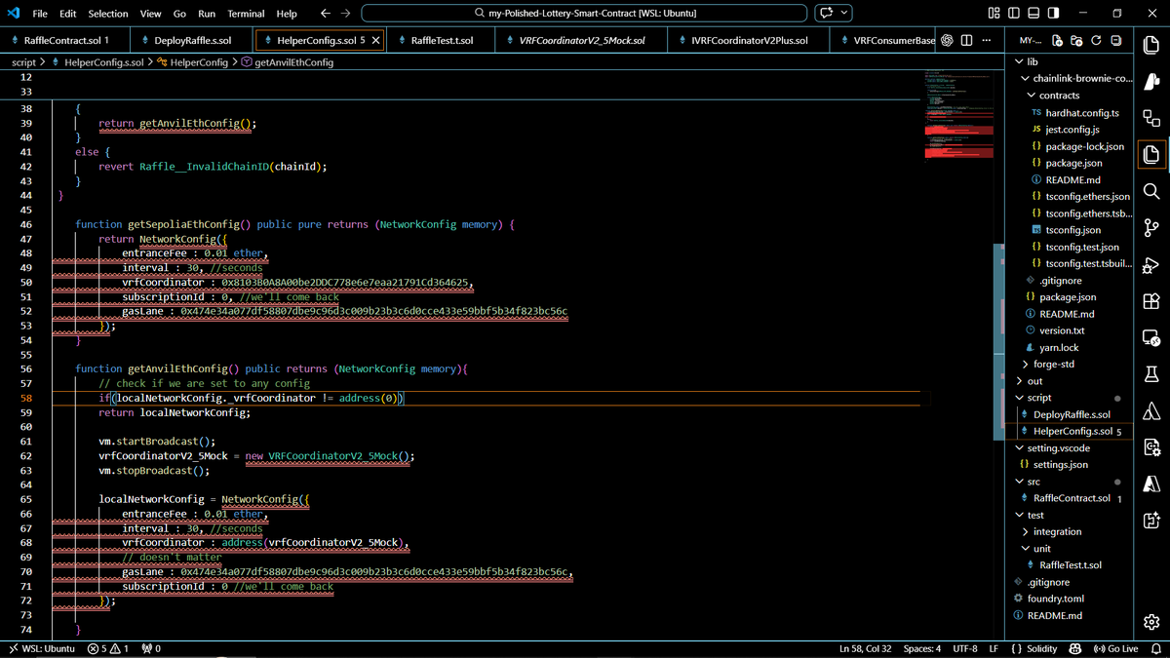Open notifications bell in status bar
Screen dimensions: 1170x658
coord(1155,648)
